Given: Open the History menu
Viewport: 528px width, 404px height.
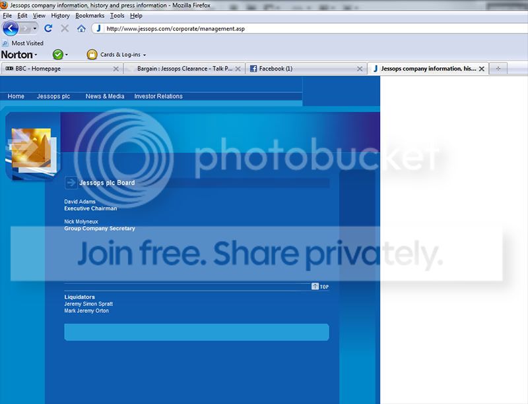Looking at the screenshot, I should click(x=60, y=15).
